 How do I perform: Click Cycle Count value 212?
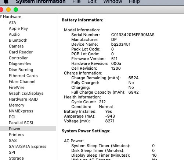click(x=102, y=102)
